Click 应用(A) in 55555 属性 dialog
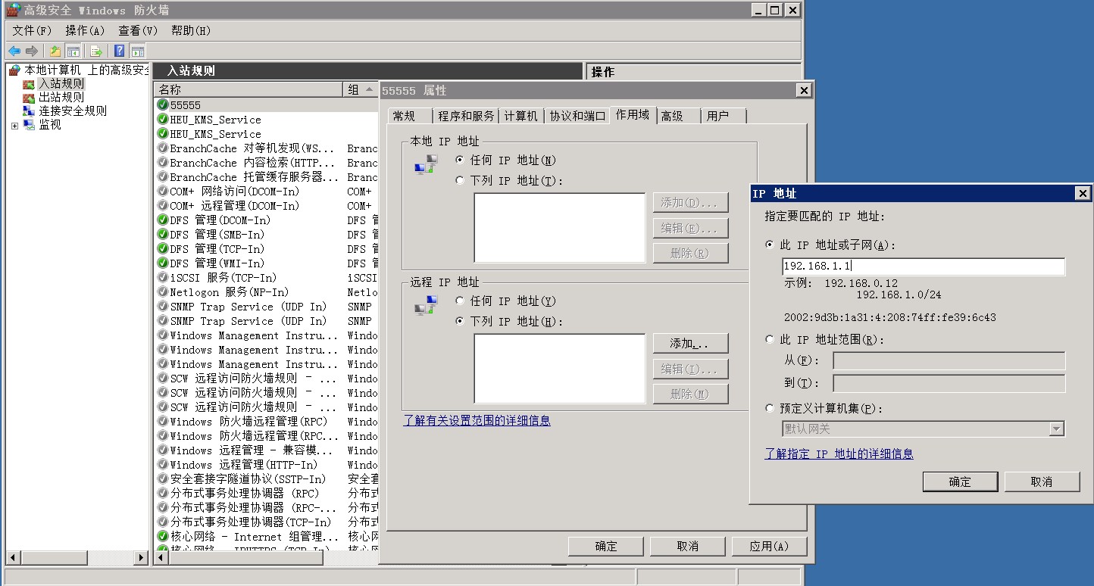The width and height of the screenshot is (1094, 586). pyautogui.click(x=769, y=547)
